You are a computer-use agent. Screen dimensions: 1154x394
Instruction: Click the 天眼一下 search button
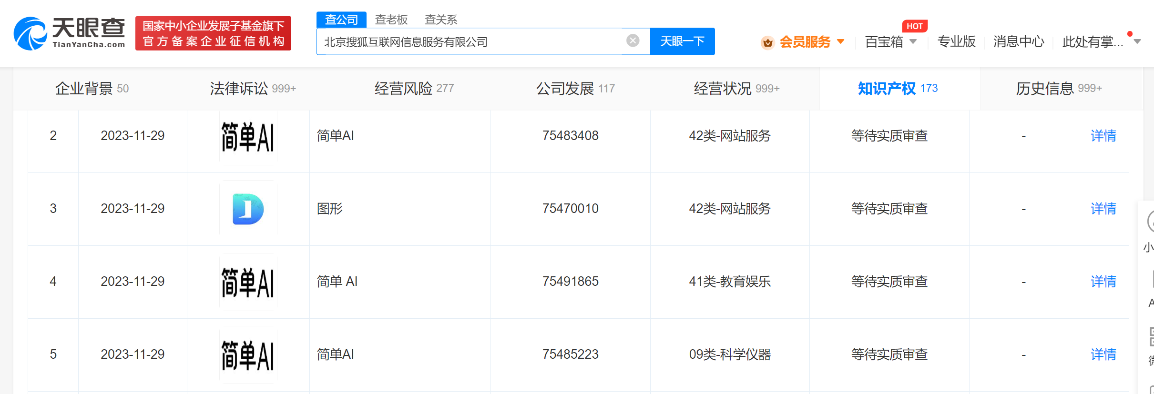(682, 41)
